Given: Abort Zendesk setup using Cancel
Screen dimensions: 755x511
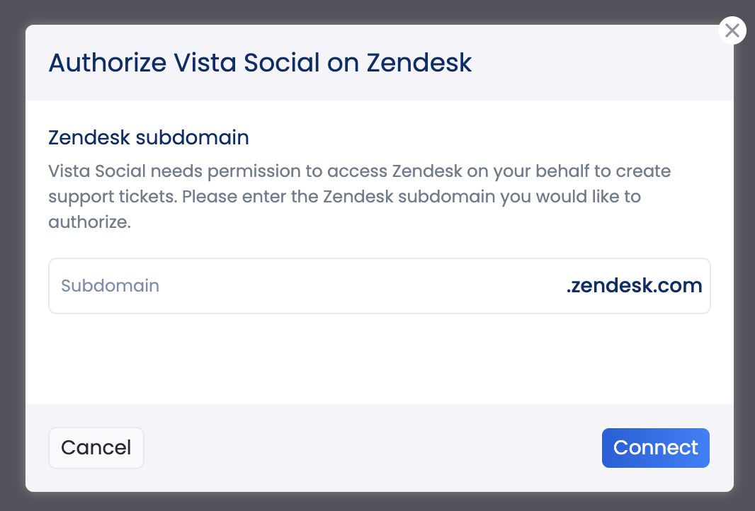Looking at the screenshot, I should pyautogui.click(x=96, y=448).
